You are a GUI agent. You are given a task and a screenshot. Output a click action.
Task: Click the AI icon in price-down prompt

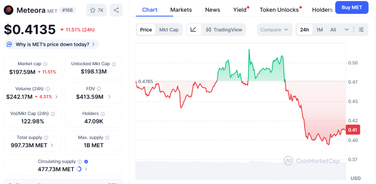9,44
